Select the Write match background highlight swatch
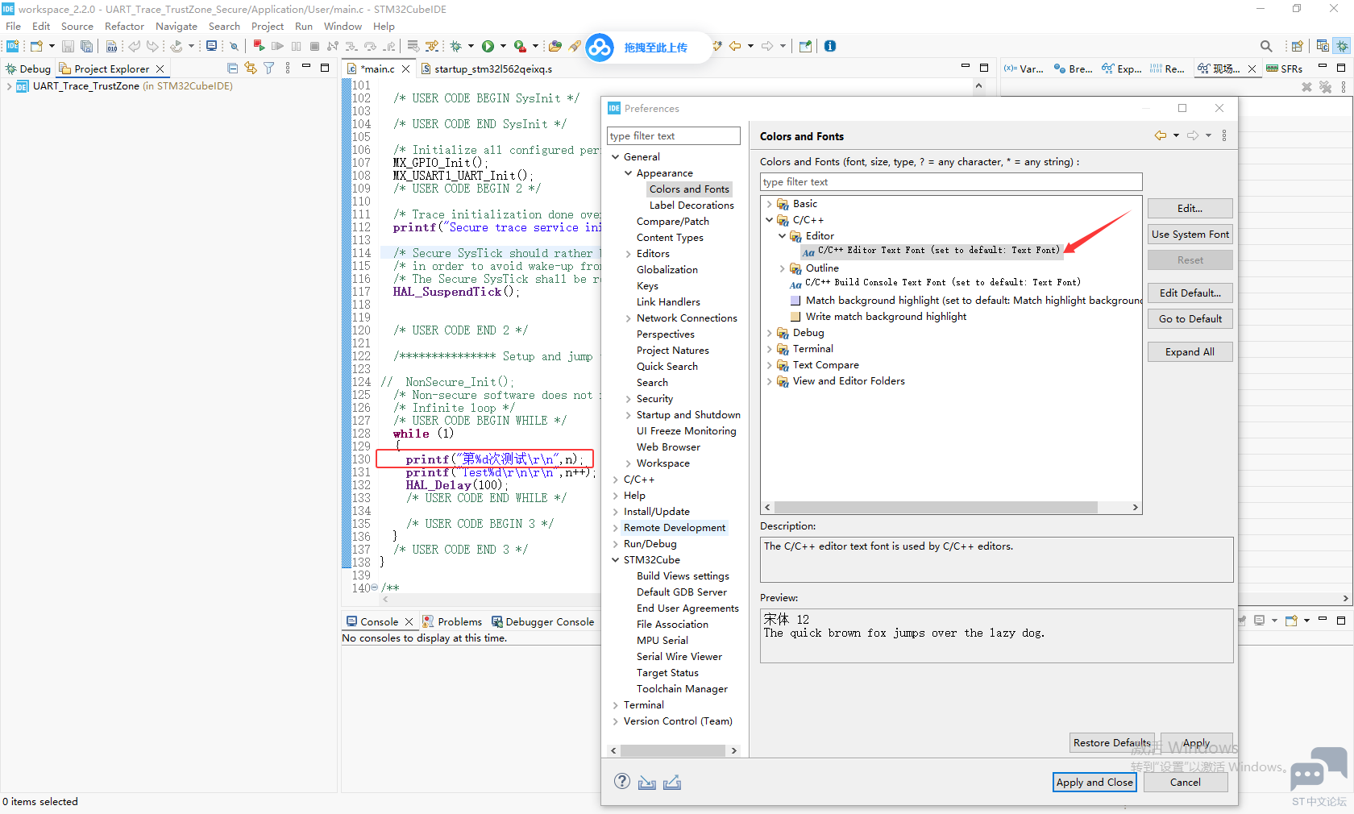 click(795, 317)
